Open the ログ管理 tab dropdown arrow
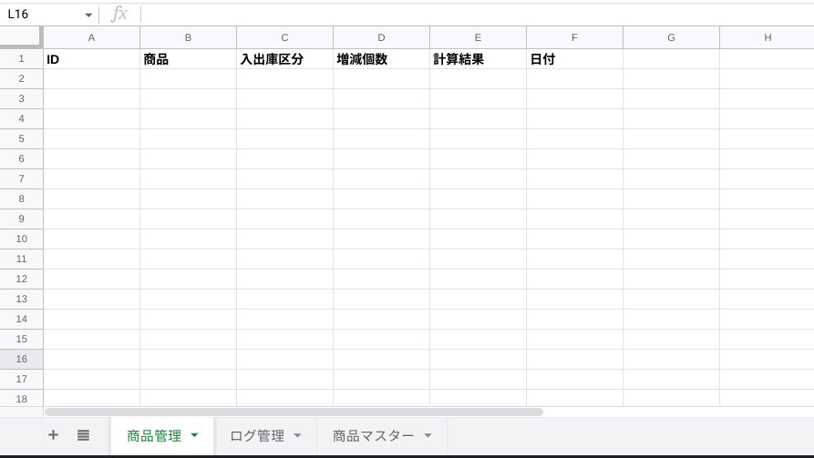The height and width of the screenshot is (458, 814). click(x=297, y=436)
